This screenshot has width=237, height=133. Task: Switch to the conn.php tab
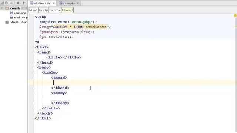click(x=69, y=3)
